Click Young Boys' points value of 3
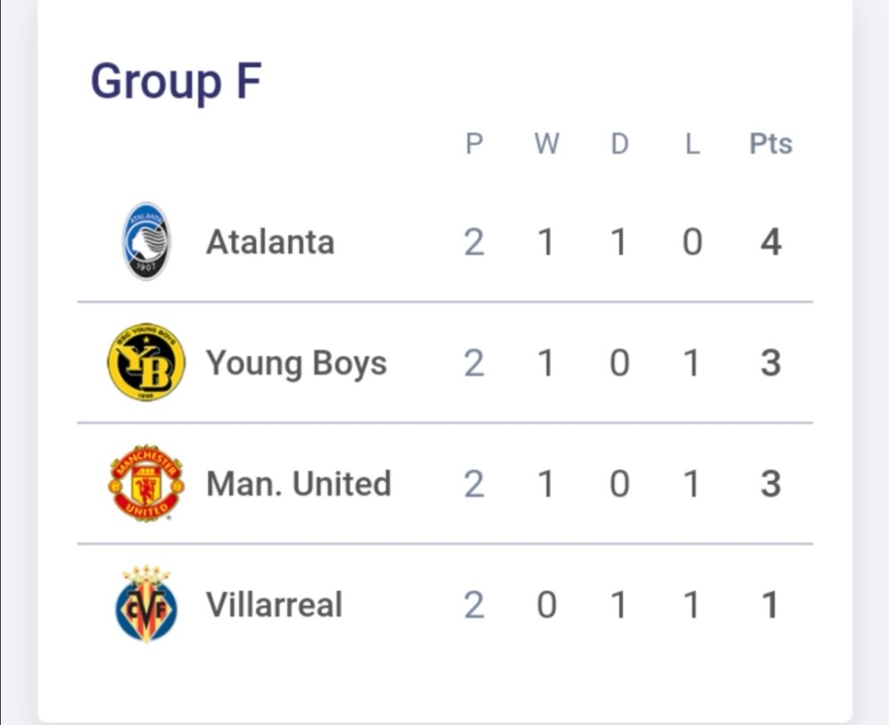This screenshot has height=725, width=889. click(x=771, y=363)
